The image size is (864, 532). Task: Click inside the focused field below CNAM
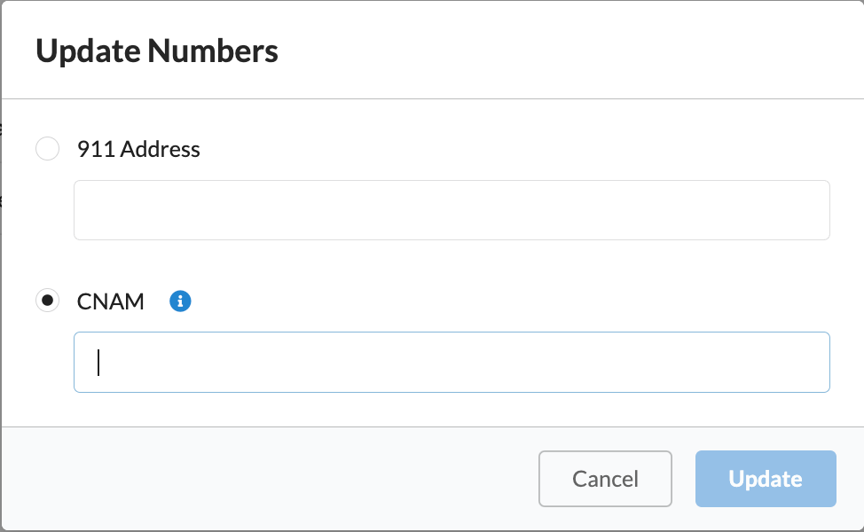point(452,363)
